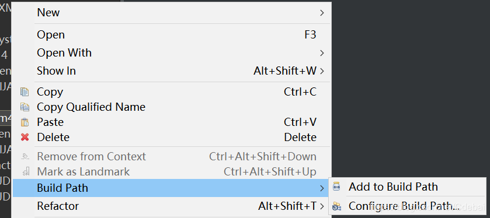Click the Copy Qualified Name icon

click(25, 107)
